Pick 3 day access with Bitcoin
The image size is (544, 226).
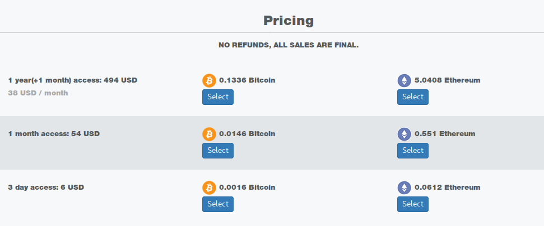[218, 204]
